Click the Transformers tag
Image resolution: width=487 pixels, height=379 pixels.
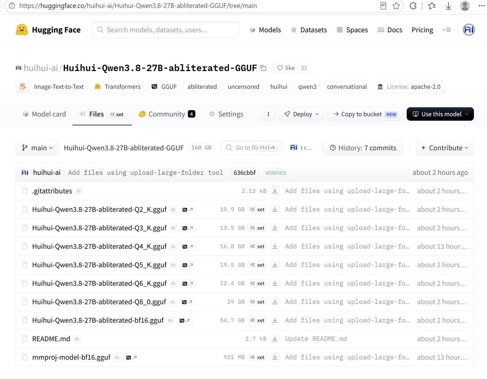click(x=118, y=87)
